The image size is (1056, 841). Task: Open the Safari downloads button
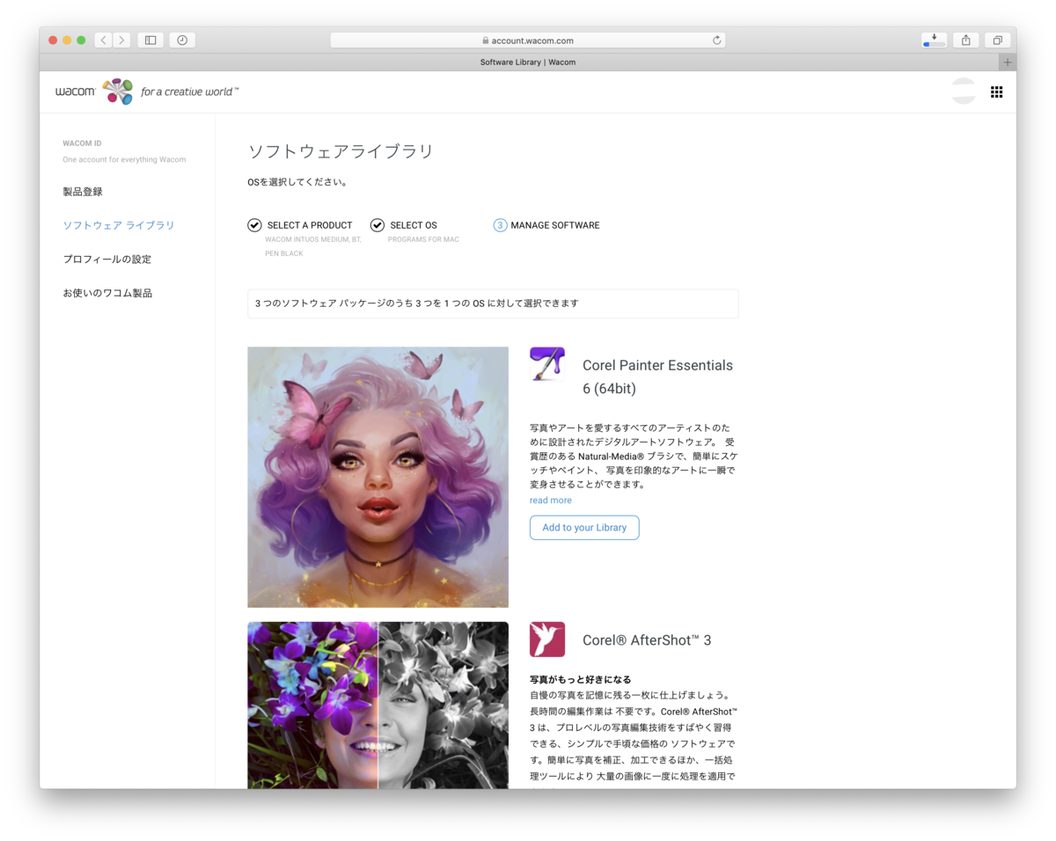[934, 40]
